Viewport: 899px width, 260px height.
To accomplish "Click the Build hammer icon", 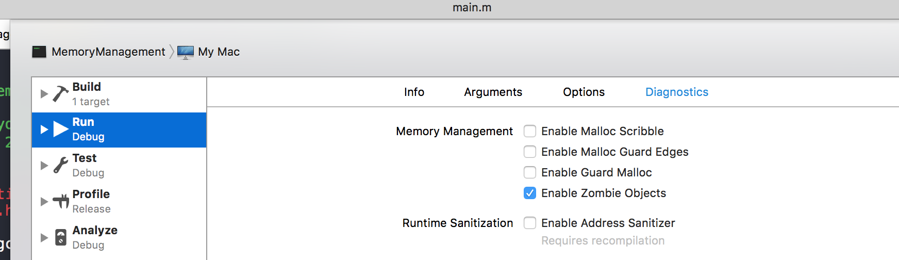I will coord(60,94).
